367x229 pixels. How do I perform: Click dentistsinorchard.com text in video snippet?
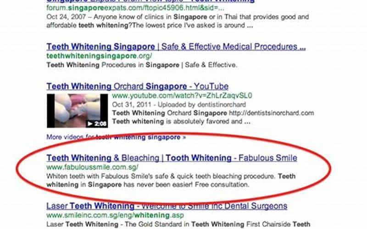tap(271, 113)
